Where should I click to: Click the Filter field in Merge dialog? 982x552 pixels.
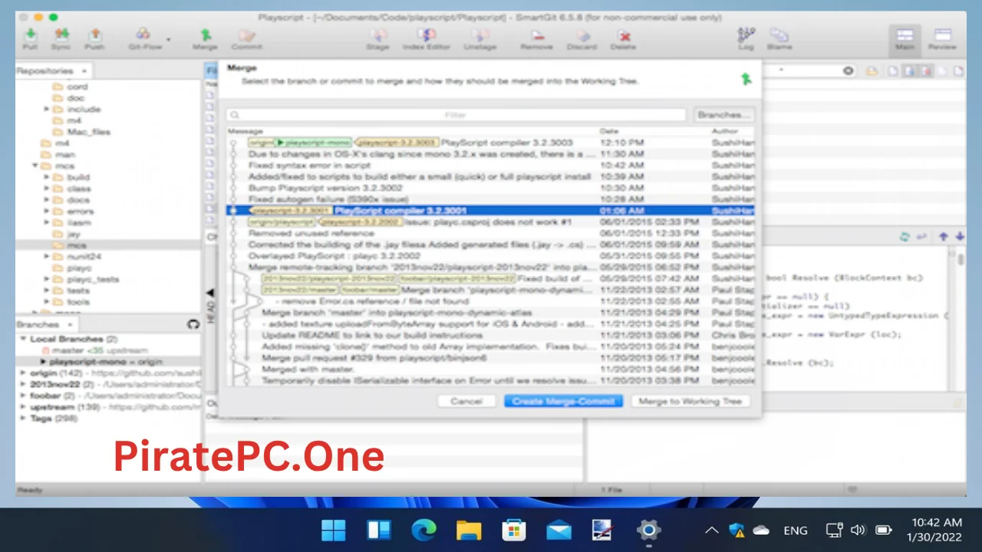(456, 115)
